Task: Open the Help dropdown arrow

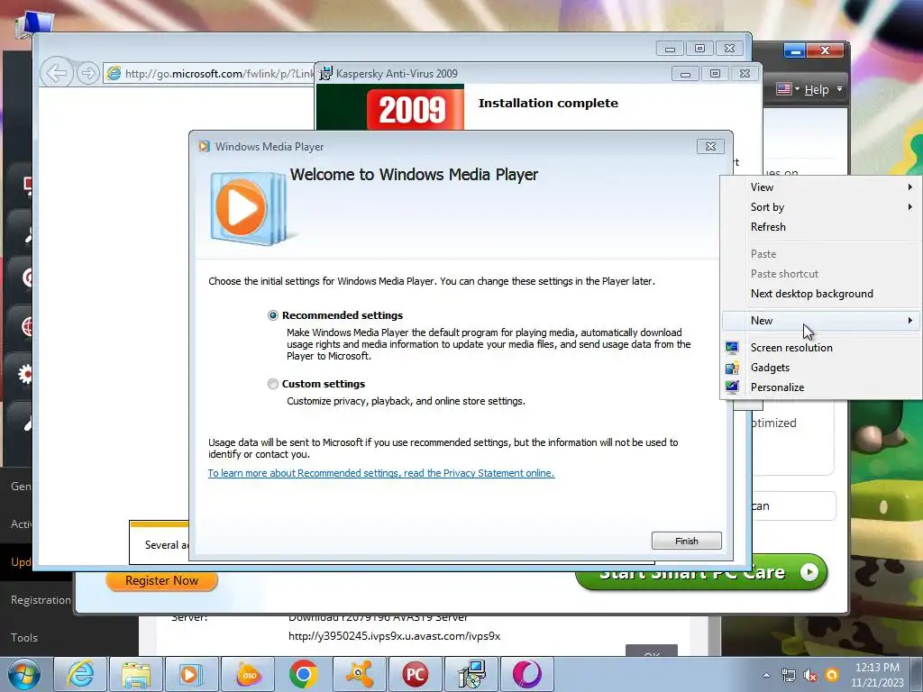Action: pyautogui.click(x=839, y=89)
